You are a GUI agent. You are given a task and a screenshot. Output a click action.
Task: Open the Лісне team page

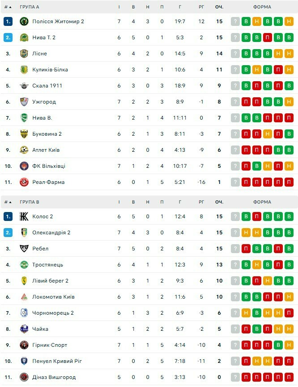pyautogui.click(x=39, y=54)
